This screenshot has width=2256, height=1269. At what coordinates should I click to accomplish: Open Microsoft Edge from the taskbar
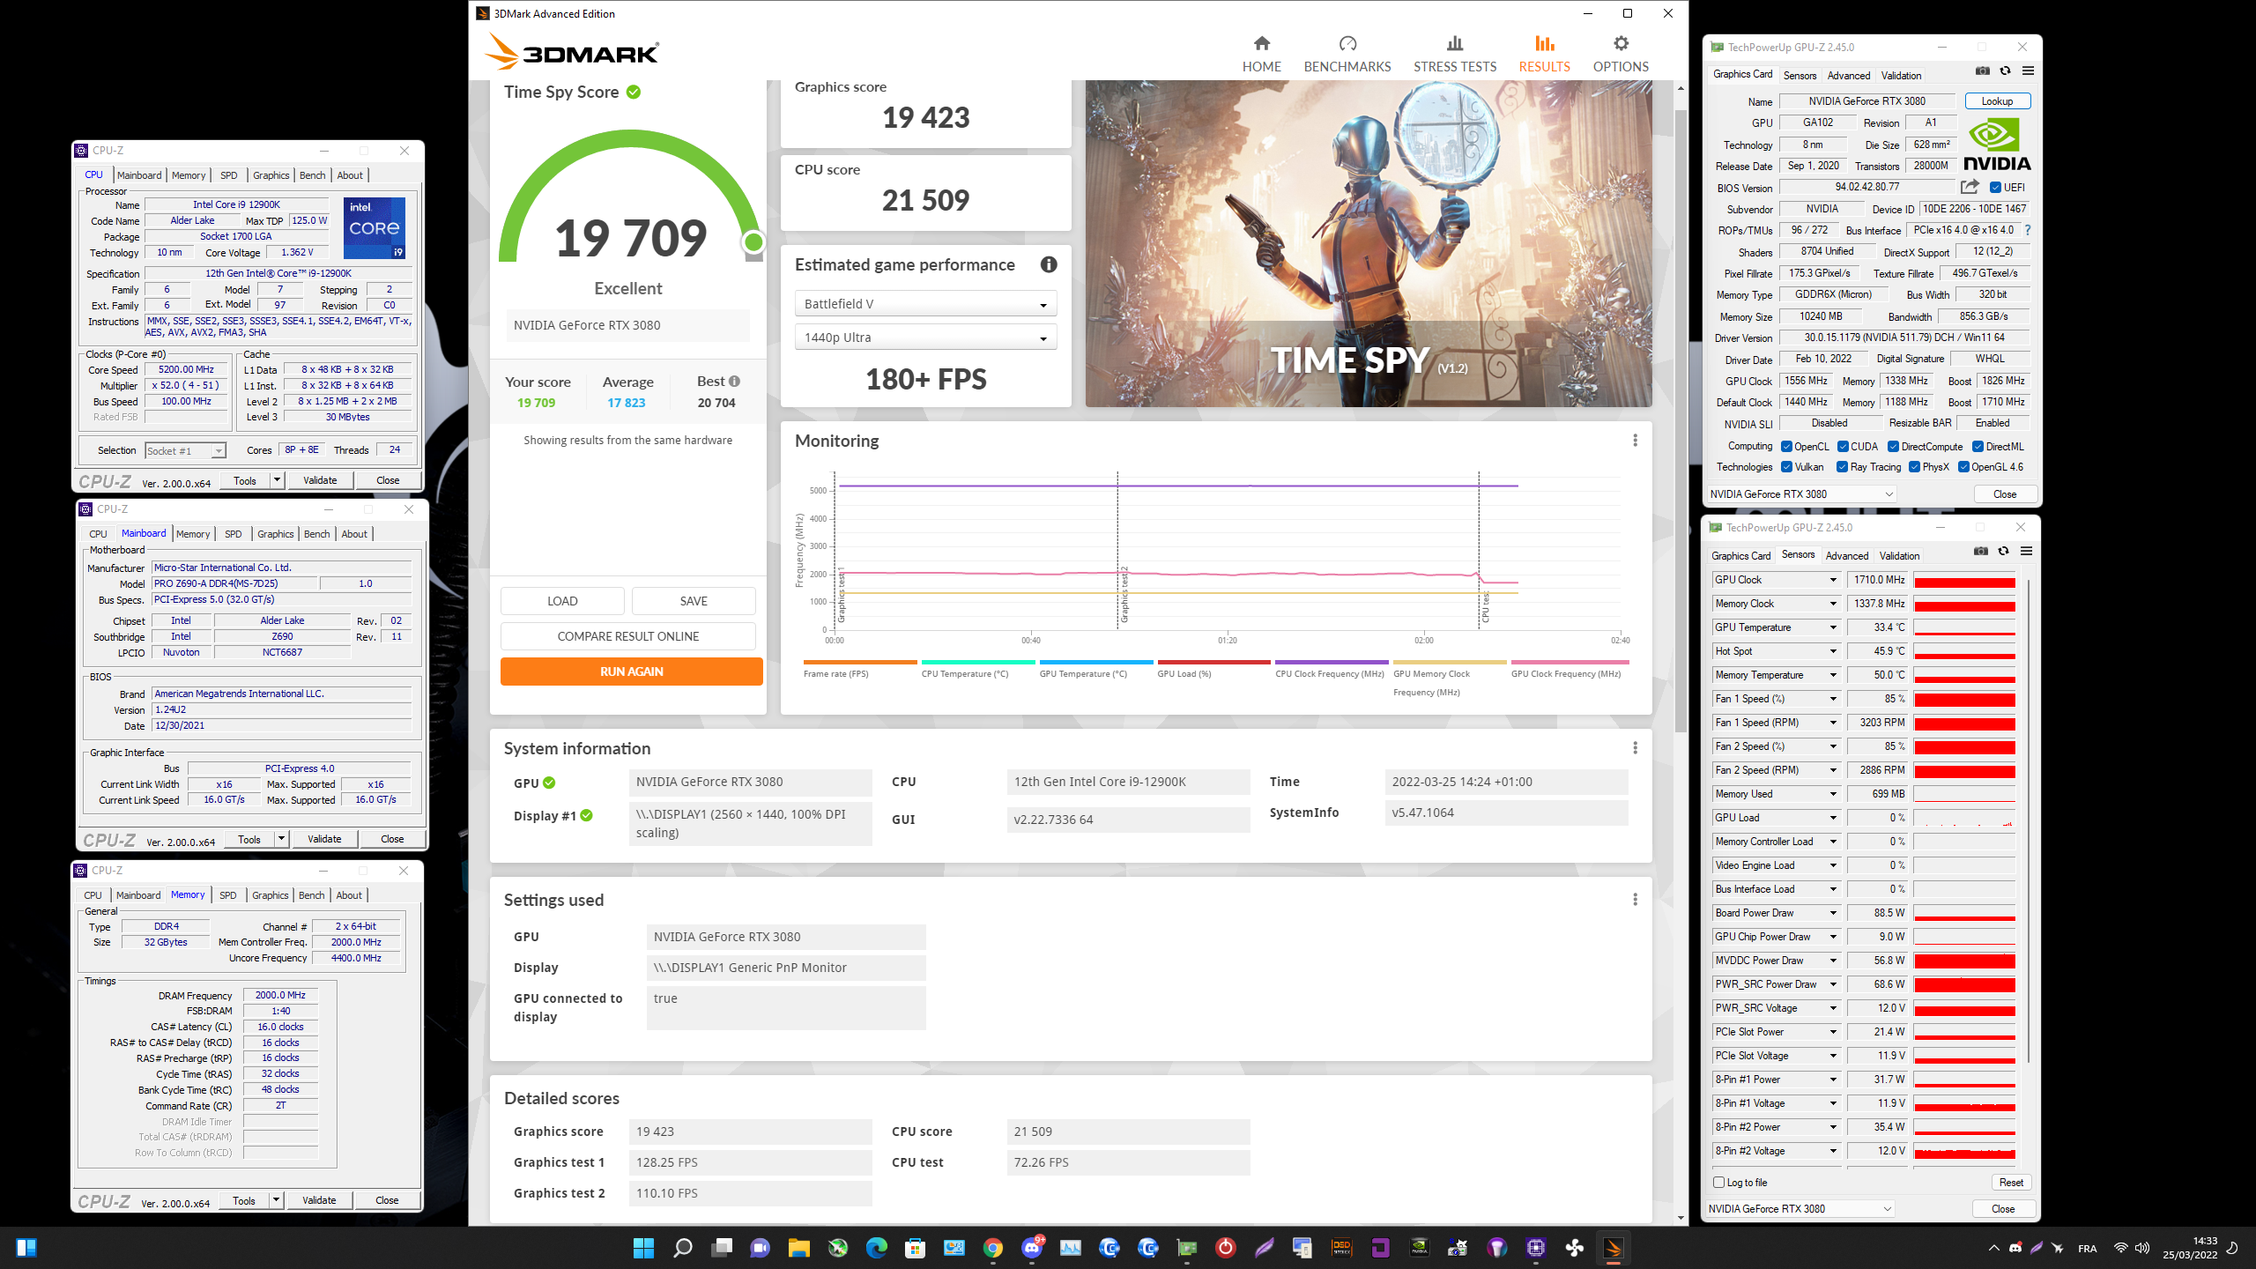click(876, 1247)
